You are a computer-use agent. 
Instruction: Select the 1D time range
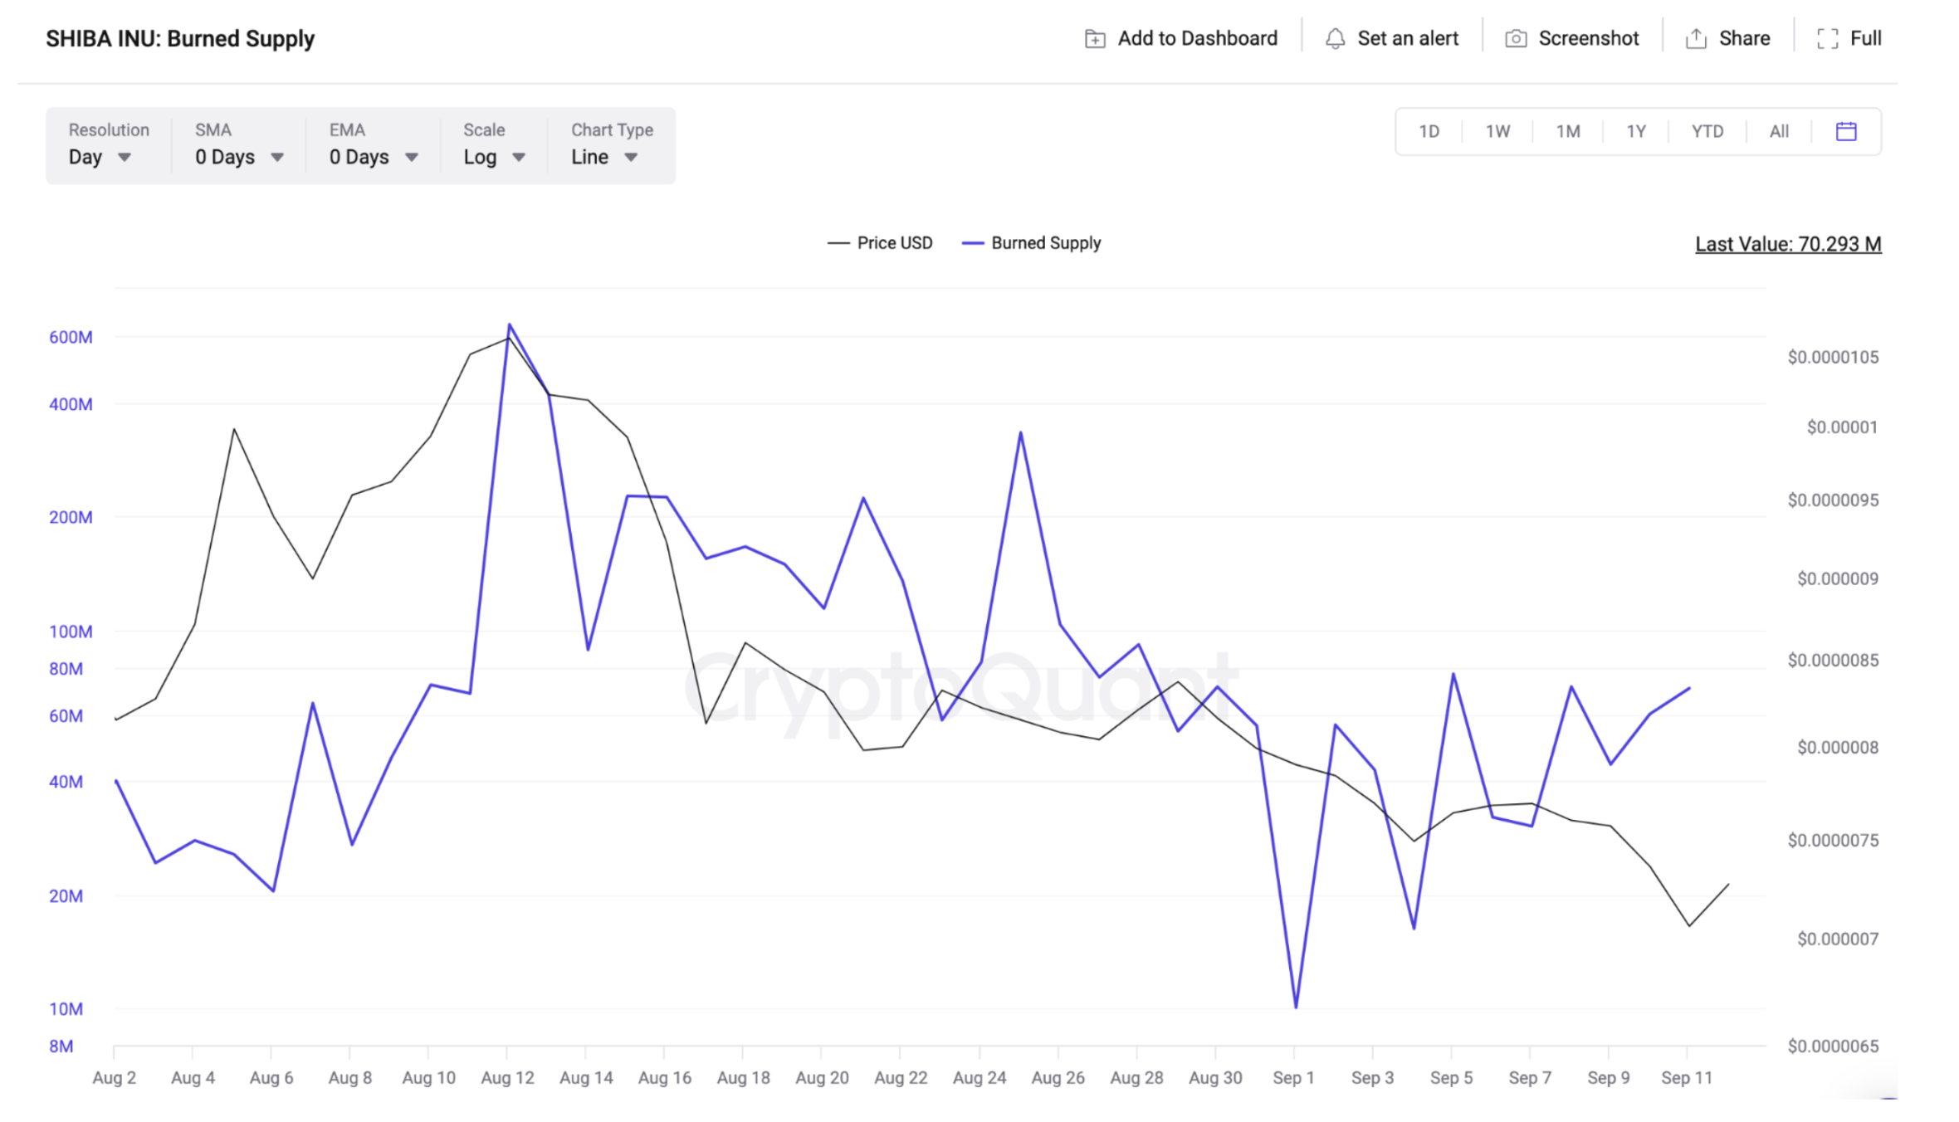[1429, 131]
